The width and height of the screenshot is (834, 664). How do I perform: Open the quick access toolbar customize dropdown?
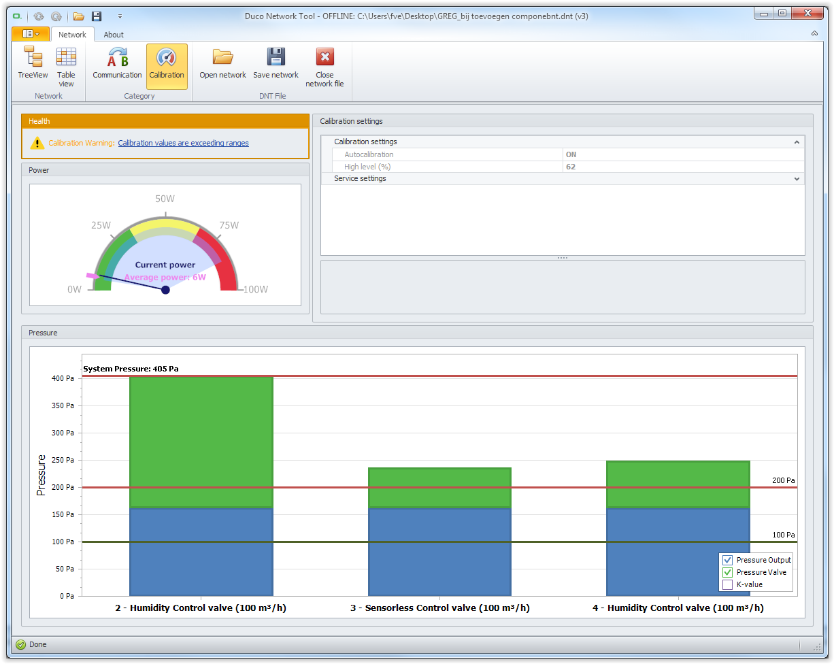[120, 16]
